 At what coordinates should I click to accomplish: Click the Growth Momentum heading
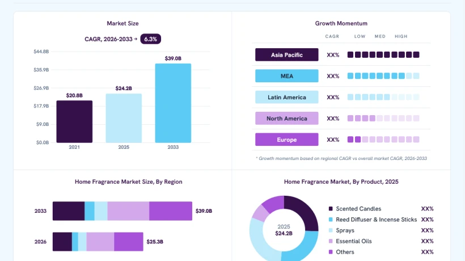[x=341, y=23]
